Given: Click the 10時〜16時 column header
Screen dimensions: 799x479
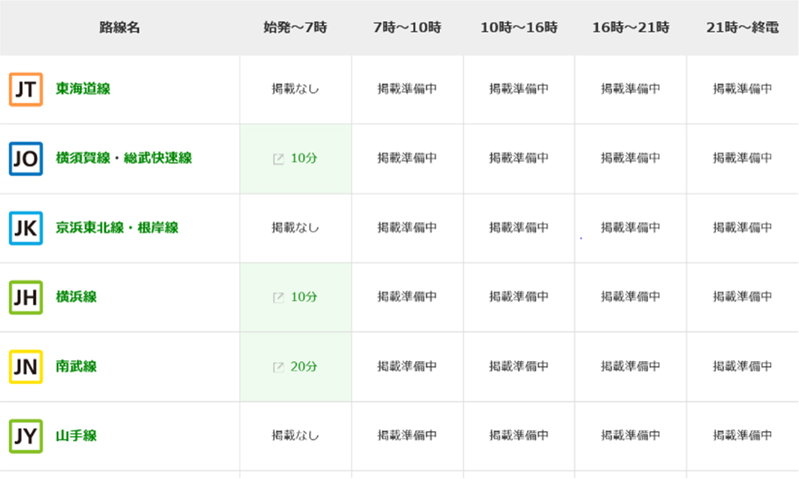Looking at the screenshot, I should tap(519, 27).
